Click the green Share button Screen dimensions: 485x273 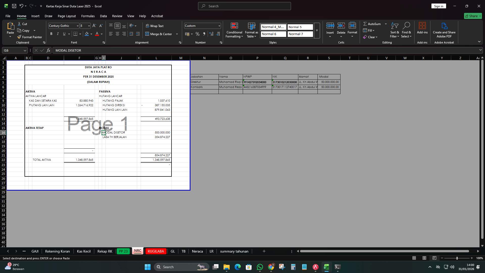coord(472,16)
